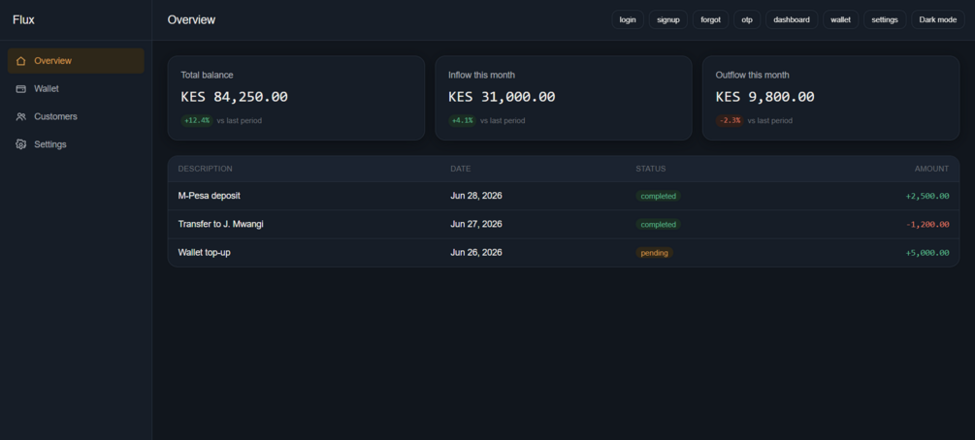Toggle Dark mode
The height and width of the screenshot is (440, 975).
(x=938, y=20)
